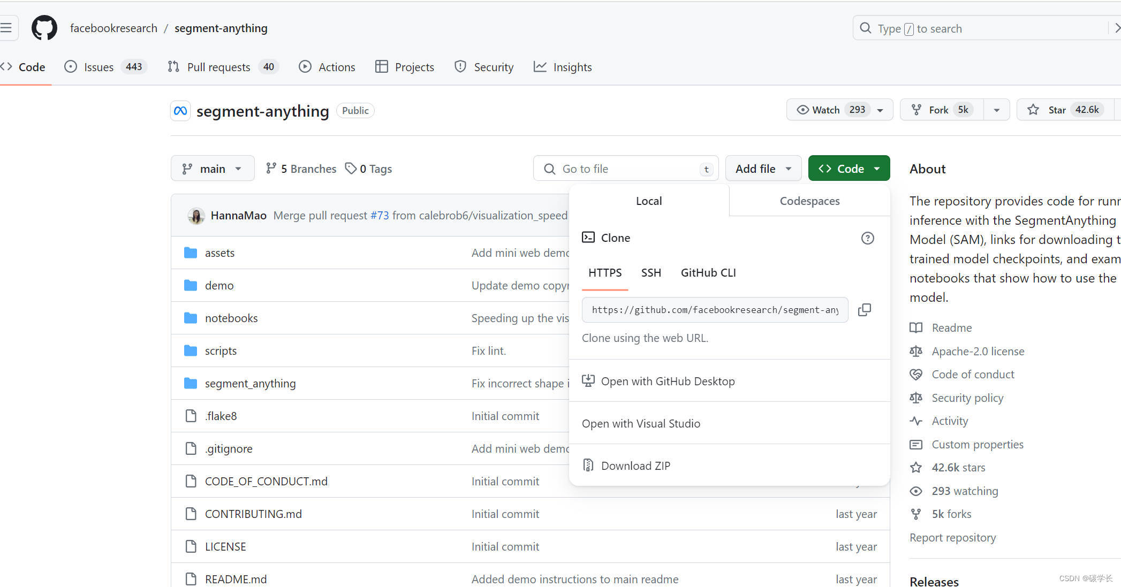Open the notebooks folder
Viewport: 1121px width, 587px height.
coord(231,318)
